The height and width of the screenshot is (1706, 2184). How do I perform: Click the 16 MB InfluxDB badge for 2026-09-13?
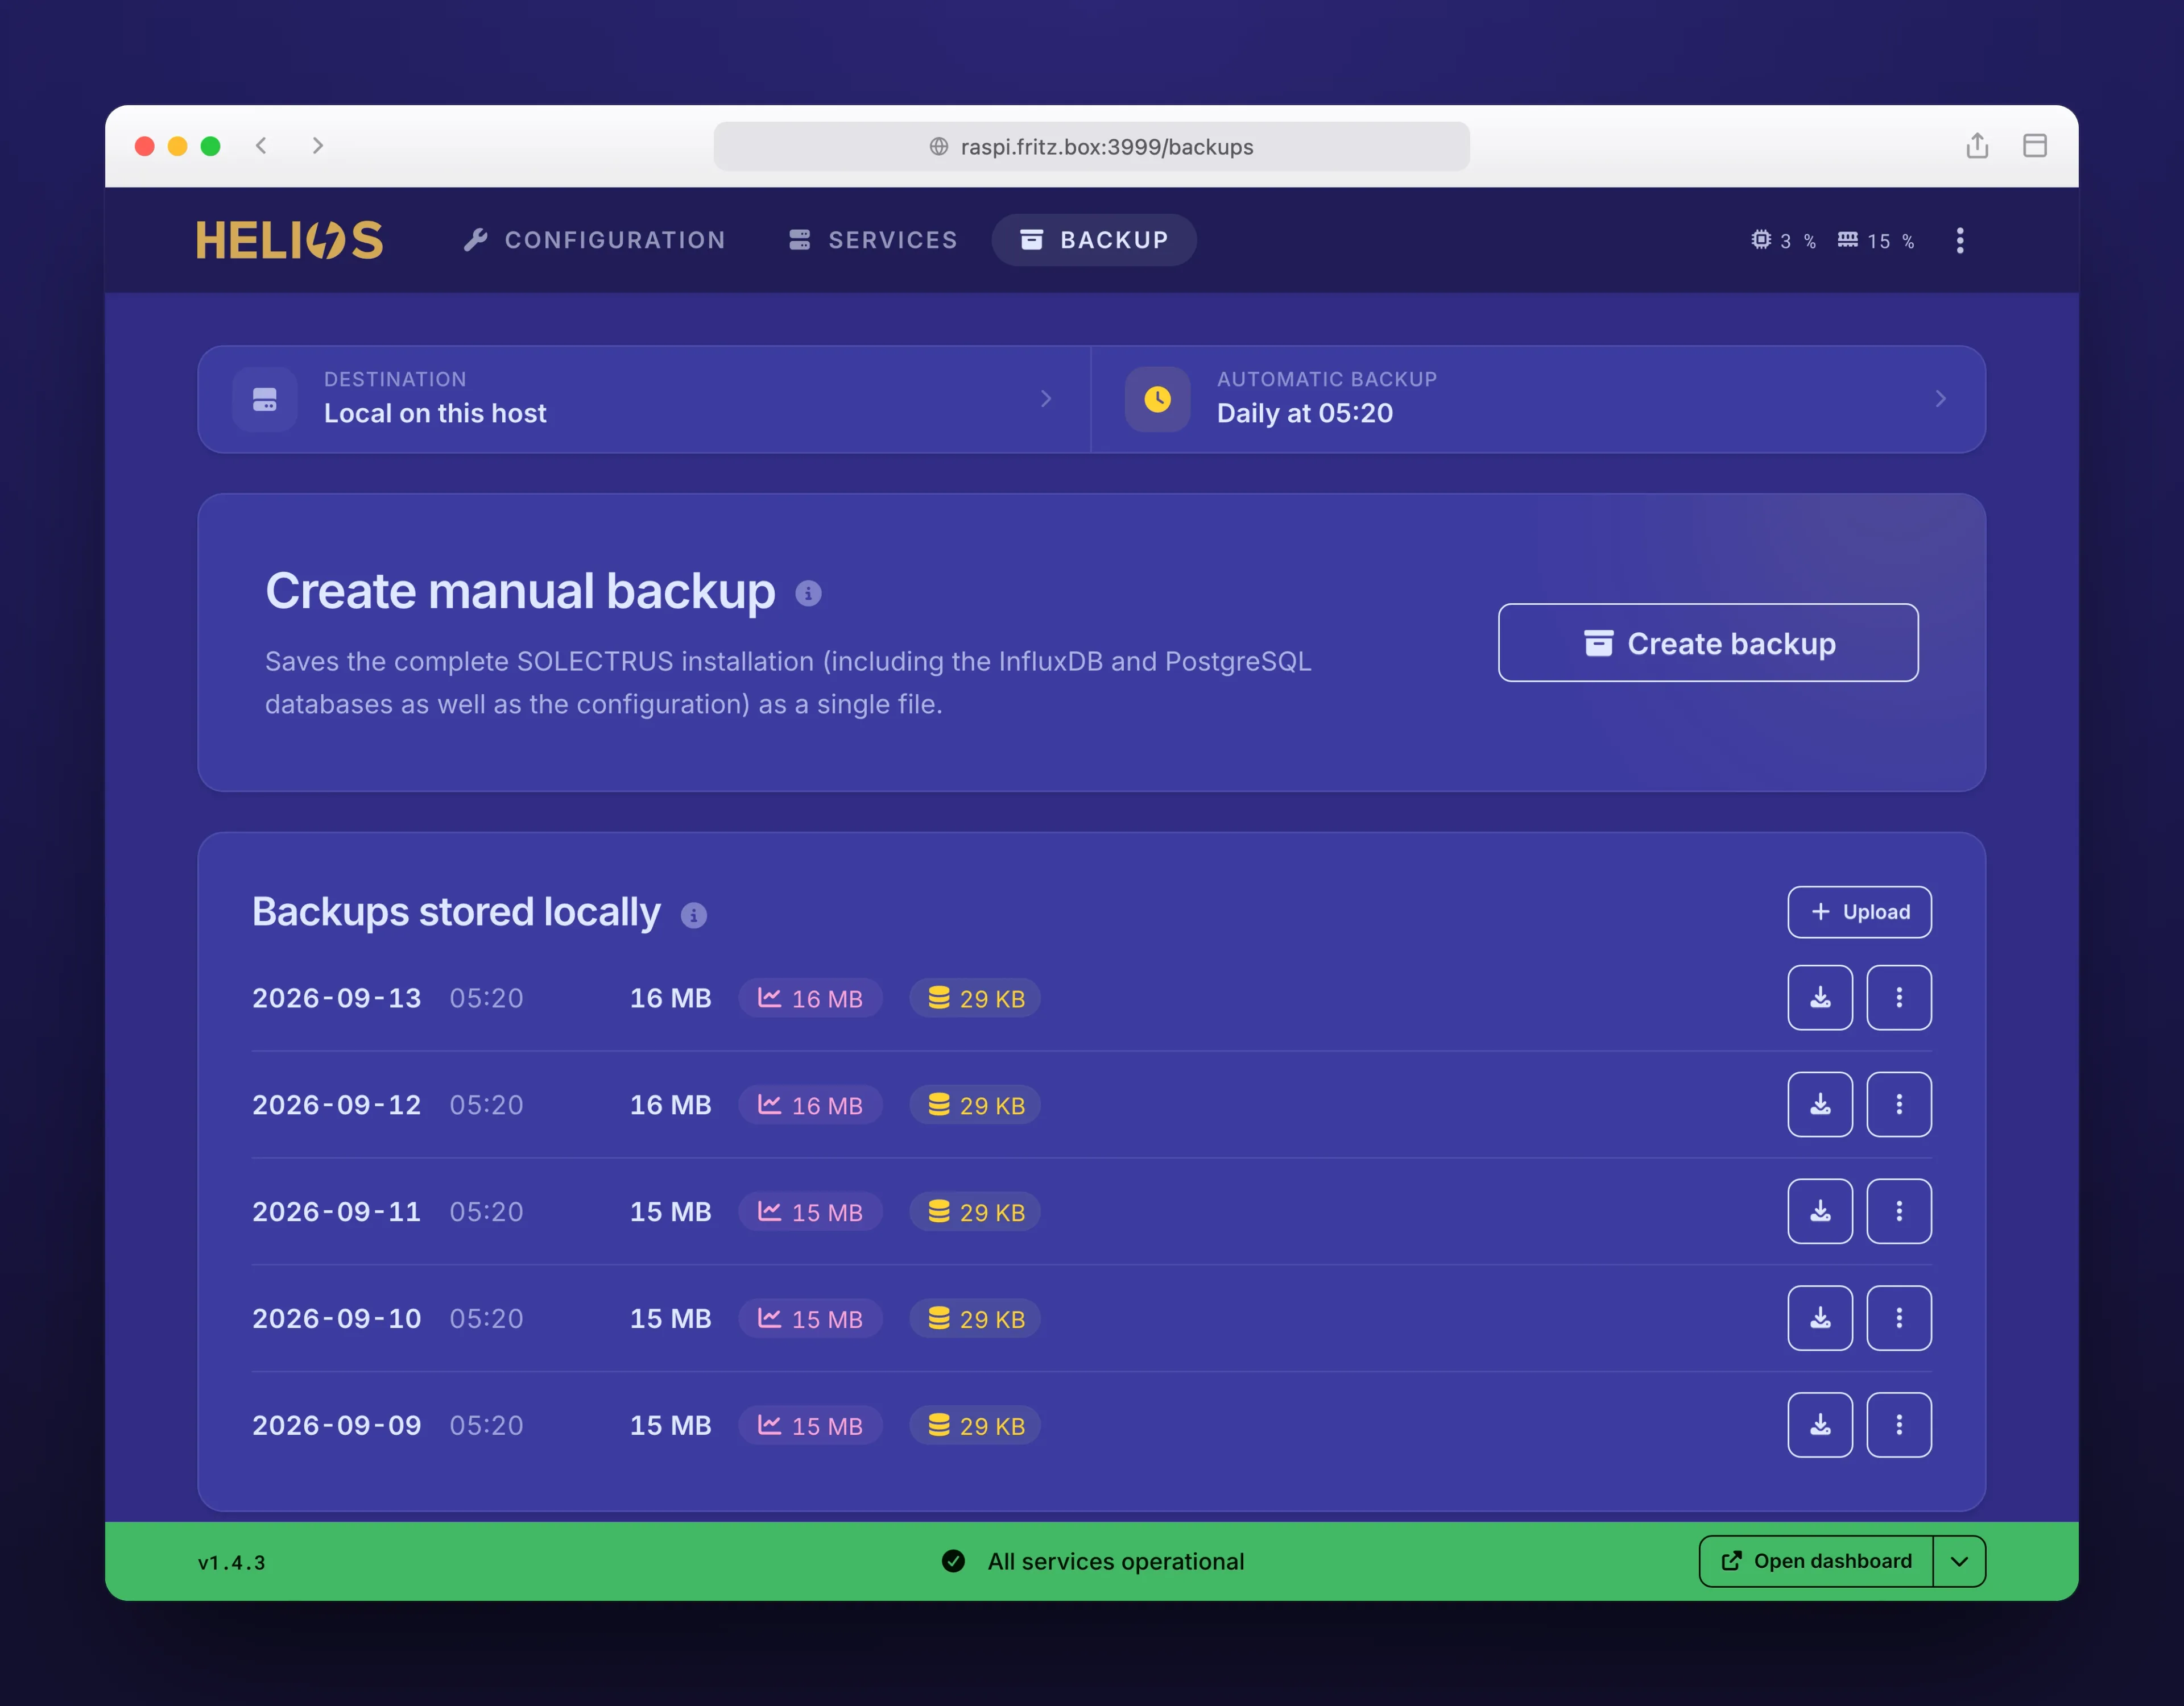pos(811,998)
